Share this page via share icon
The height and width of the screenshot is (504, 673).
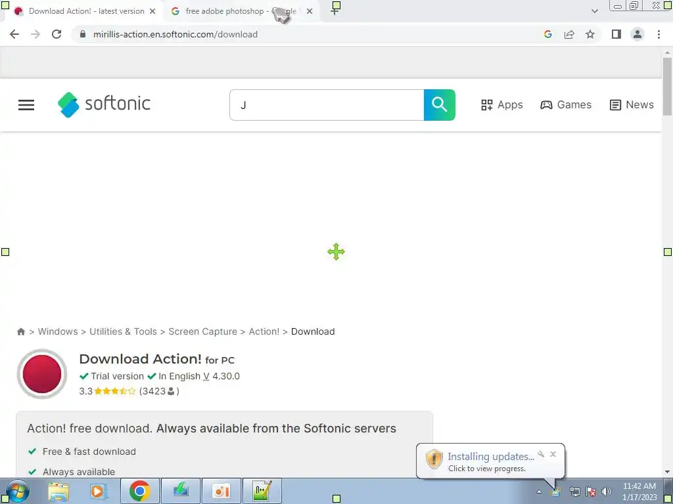[x=569, y=34]
